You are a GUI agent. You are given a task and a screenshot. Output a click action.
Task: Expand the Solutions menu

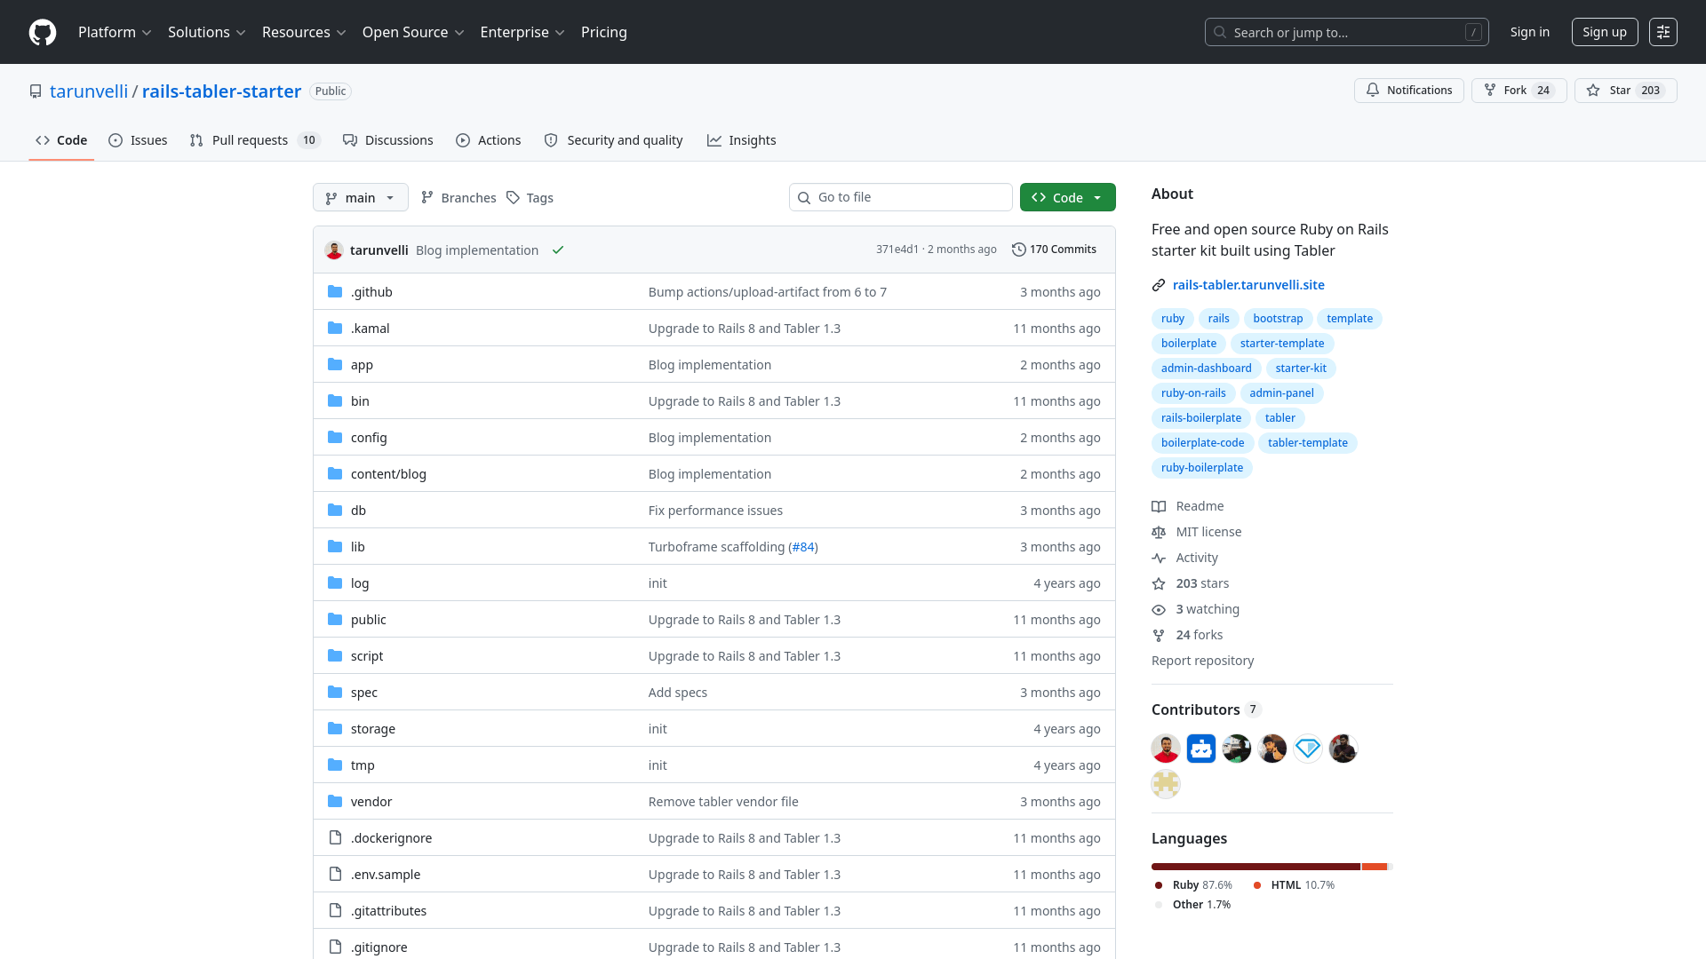coord(206,32)
